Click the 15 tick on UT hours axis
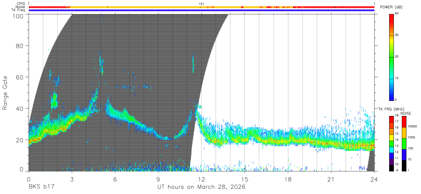 (244, 180)
